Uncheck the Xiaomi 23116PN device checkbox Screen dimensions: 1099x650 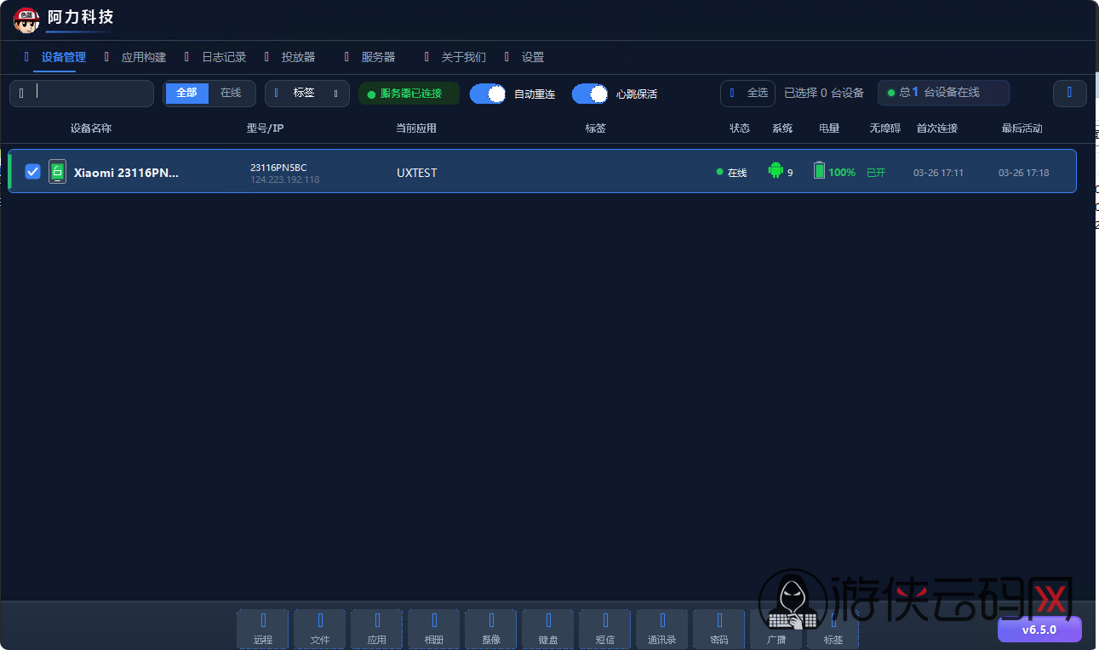pyautogui.click(x=33, y=172)
